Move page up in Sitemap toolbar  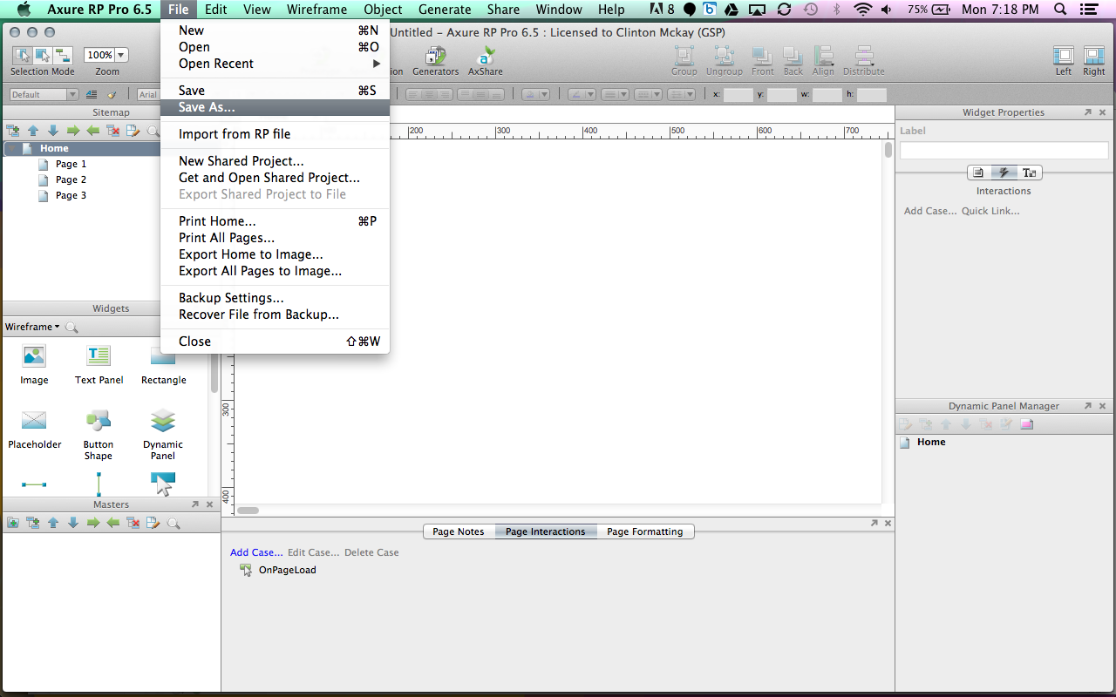33,131
